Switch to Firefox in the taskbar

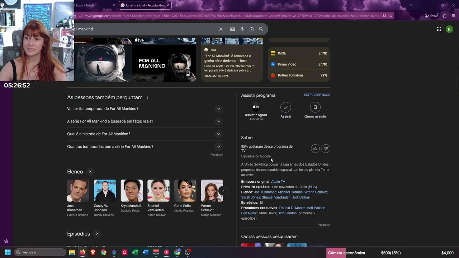[x=82, y=252]
